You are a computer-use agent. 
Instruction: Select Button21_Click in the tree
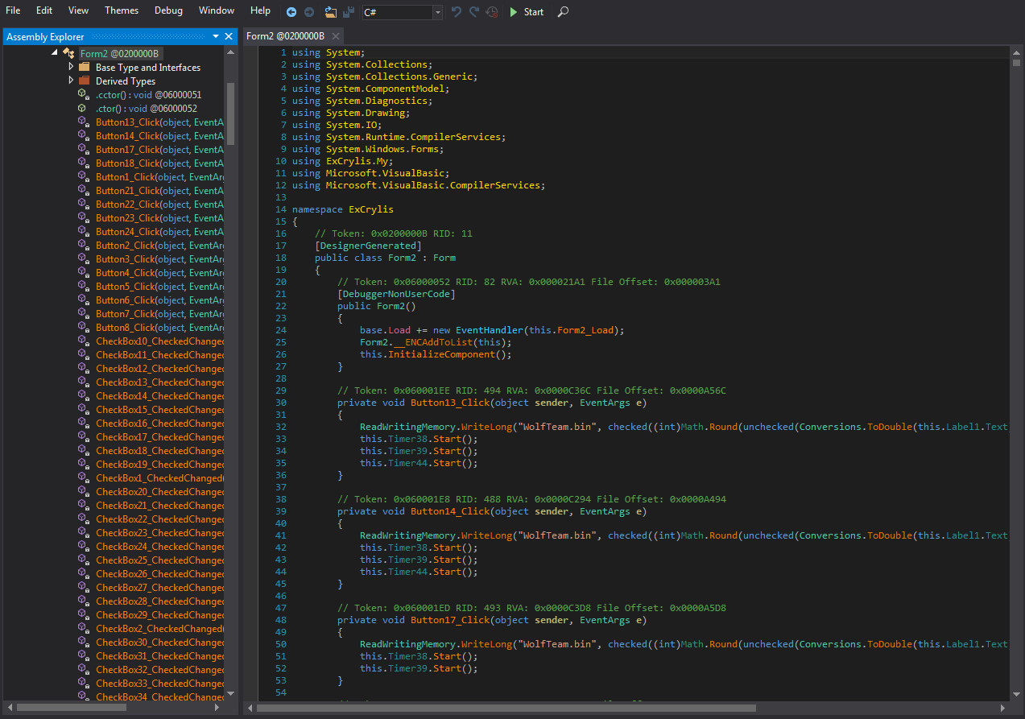(x=159, y=190)
